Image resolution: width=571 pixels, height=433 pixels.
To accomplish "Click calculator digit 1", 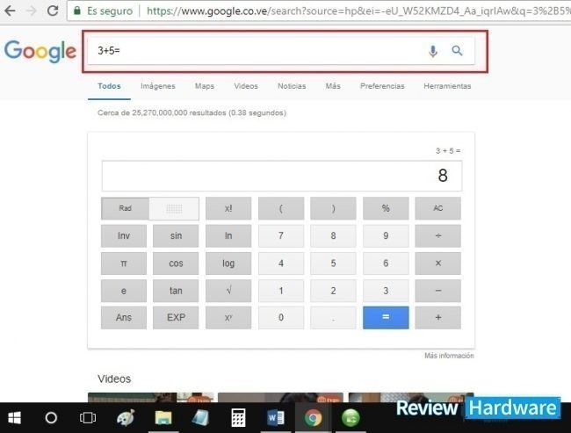I will pyautogui.click(x=281, y=291).
